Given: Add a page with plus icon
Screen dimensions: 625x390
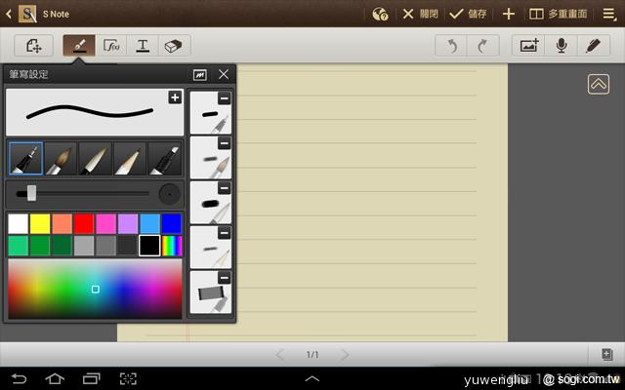Looking at the screenshot, I should coord(508,14).
